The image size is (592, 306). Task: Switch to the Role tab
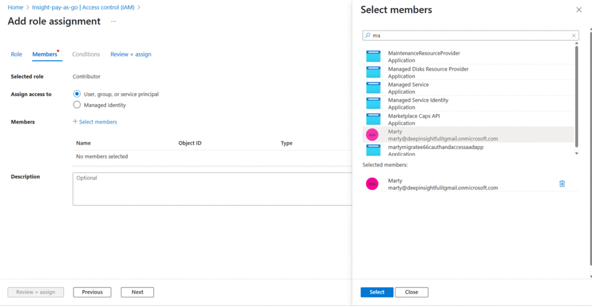click(x=16, y=54)
